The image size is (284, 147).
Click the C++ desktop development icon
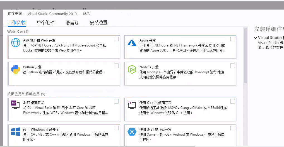point(132,105)
